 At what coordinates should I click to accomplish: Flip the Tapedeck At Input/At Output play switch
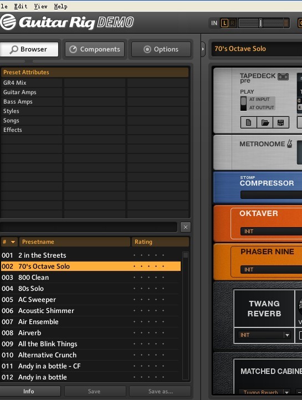[243, 104]
